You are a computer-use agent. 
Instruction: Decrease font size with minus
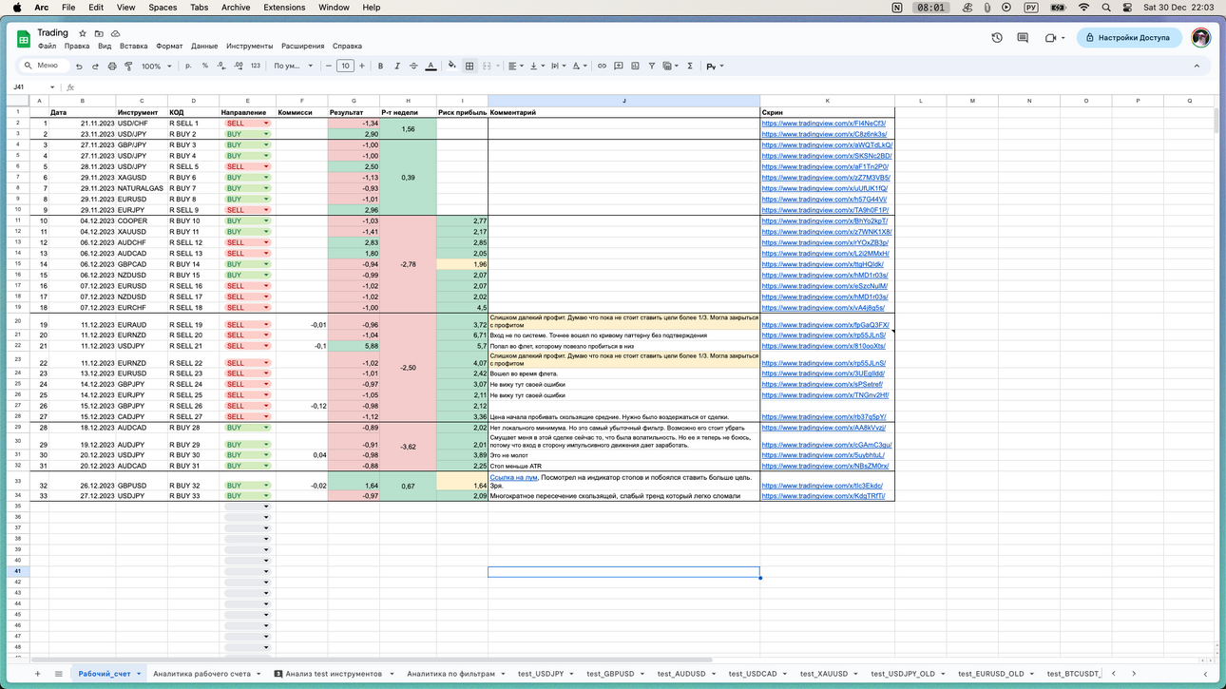click(329, 67)
